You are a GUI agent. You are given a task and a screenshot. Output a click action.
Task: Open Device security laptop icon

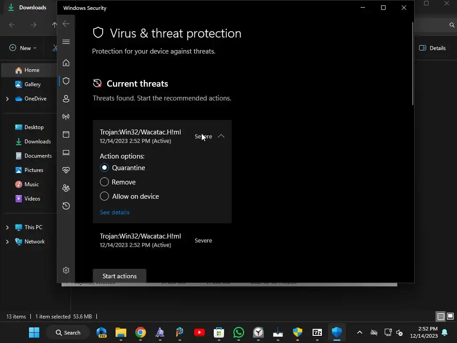[66, 153]
